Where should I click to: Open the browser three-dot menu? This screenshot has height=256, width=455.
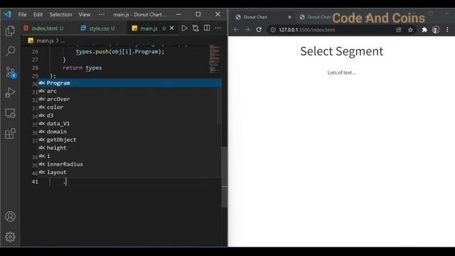[447, 30]
